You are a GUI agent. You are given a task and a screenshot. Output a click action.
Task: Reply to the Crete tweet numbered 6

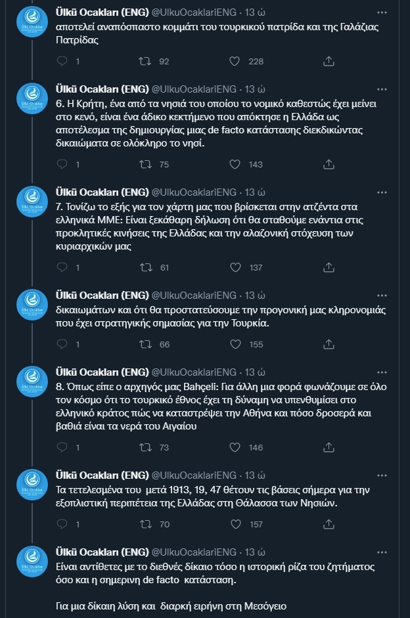point(62,164)
